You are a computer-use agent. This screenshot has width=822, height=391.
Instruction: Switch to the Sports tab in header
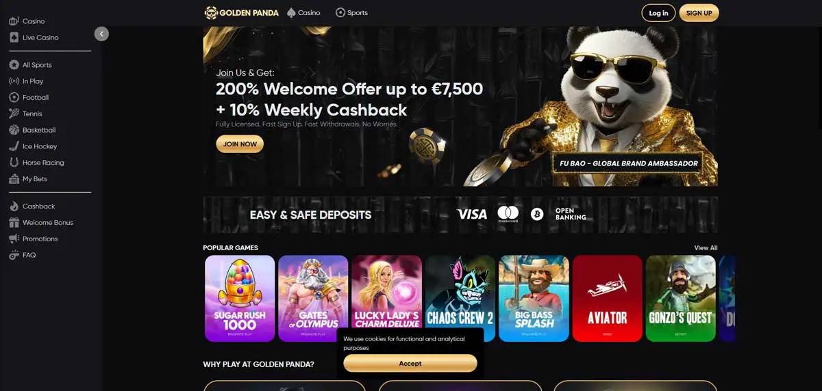point(351,12)
